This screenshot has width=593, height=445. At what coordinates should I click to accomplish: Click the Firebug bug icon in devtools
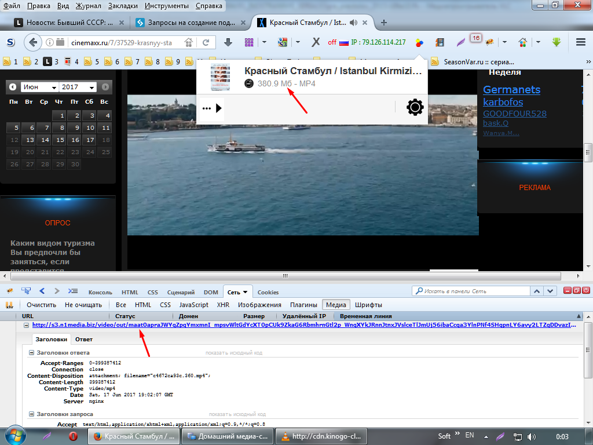[x=9, y=291]
